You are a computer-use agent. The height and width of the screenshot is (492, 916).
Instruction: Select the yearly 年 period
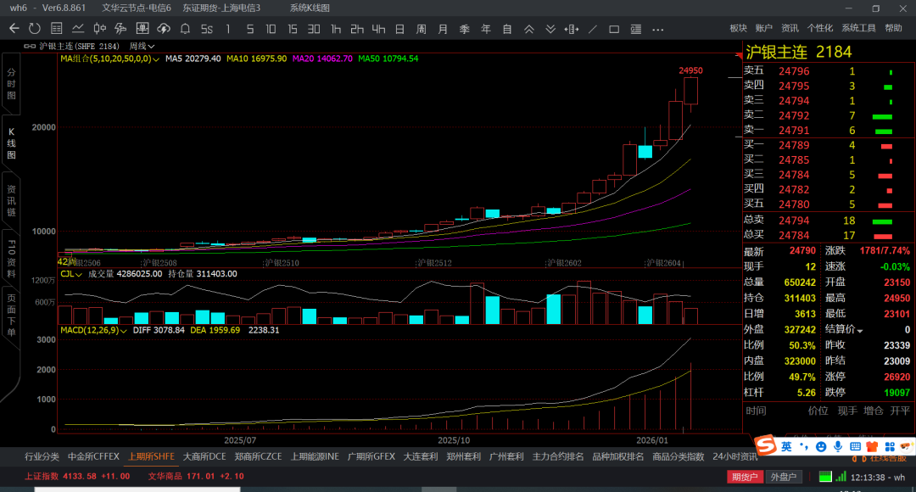click(486, 29)
